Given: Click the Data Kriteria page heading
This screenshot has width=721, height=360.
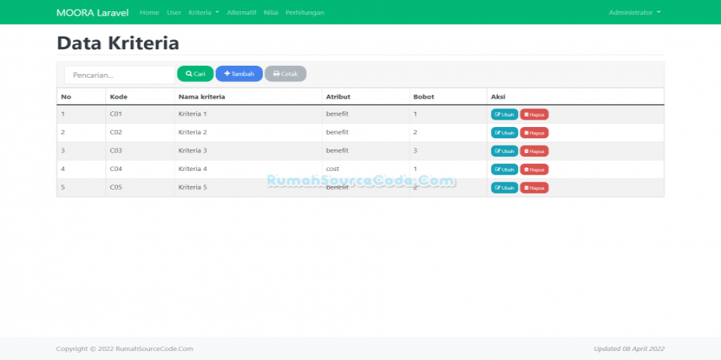Looking at the screenshot, I should [118, 43].
